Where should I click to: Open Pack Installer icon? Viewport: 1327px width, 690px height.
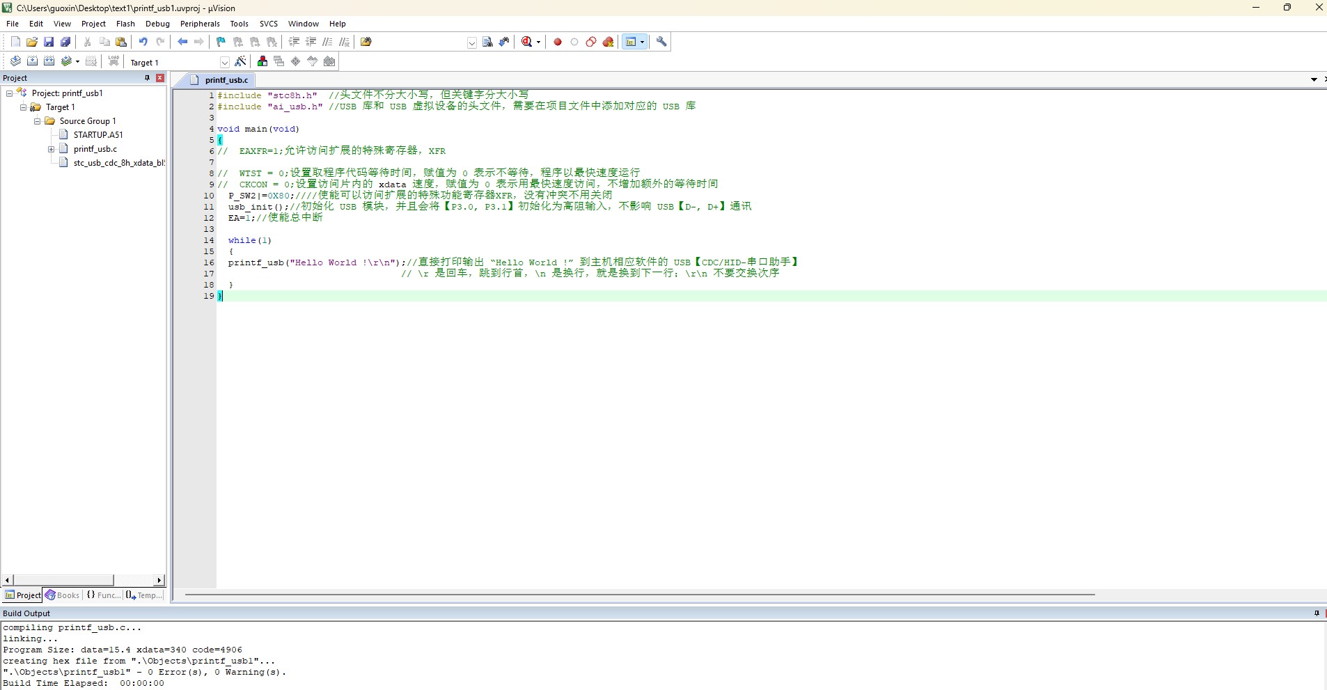(329, 61)
